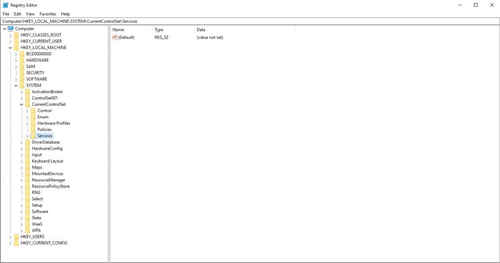Expand the HKEY_USERS hive
This screenshot has width=500, height=263.
coord(10,237)
